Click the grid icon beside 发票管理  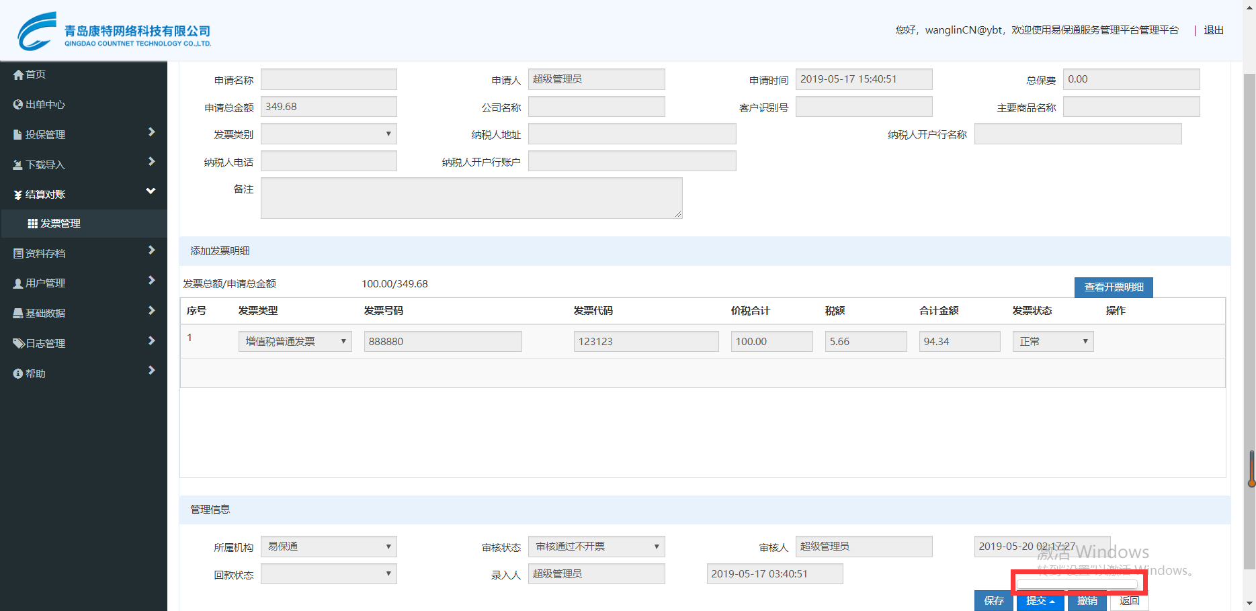click(32, 224)
